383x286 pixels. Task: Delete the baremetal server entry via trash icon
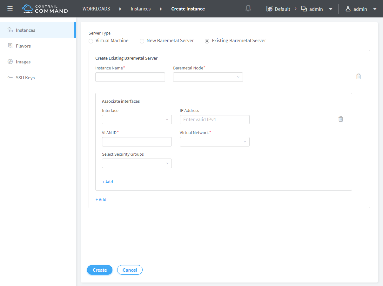[x=359, y=76]
